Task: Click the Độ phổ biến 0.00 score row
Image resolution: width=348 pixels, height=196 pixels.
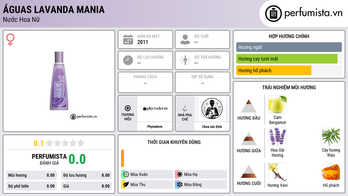Action: 31,186
